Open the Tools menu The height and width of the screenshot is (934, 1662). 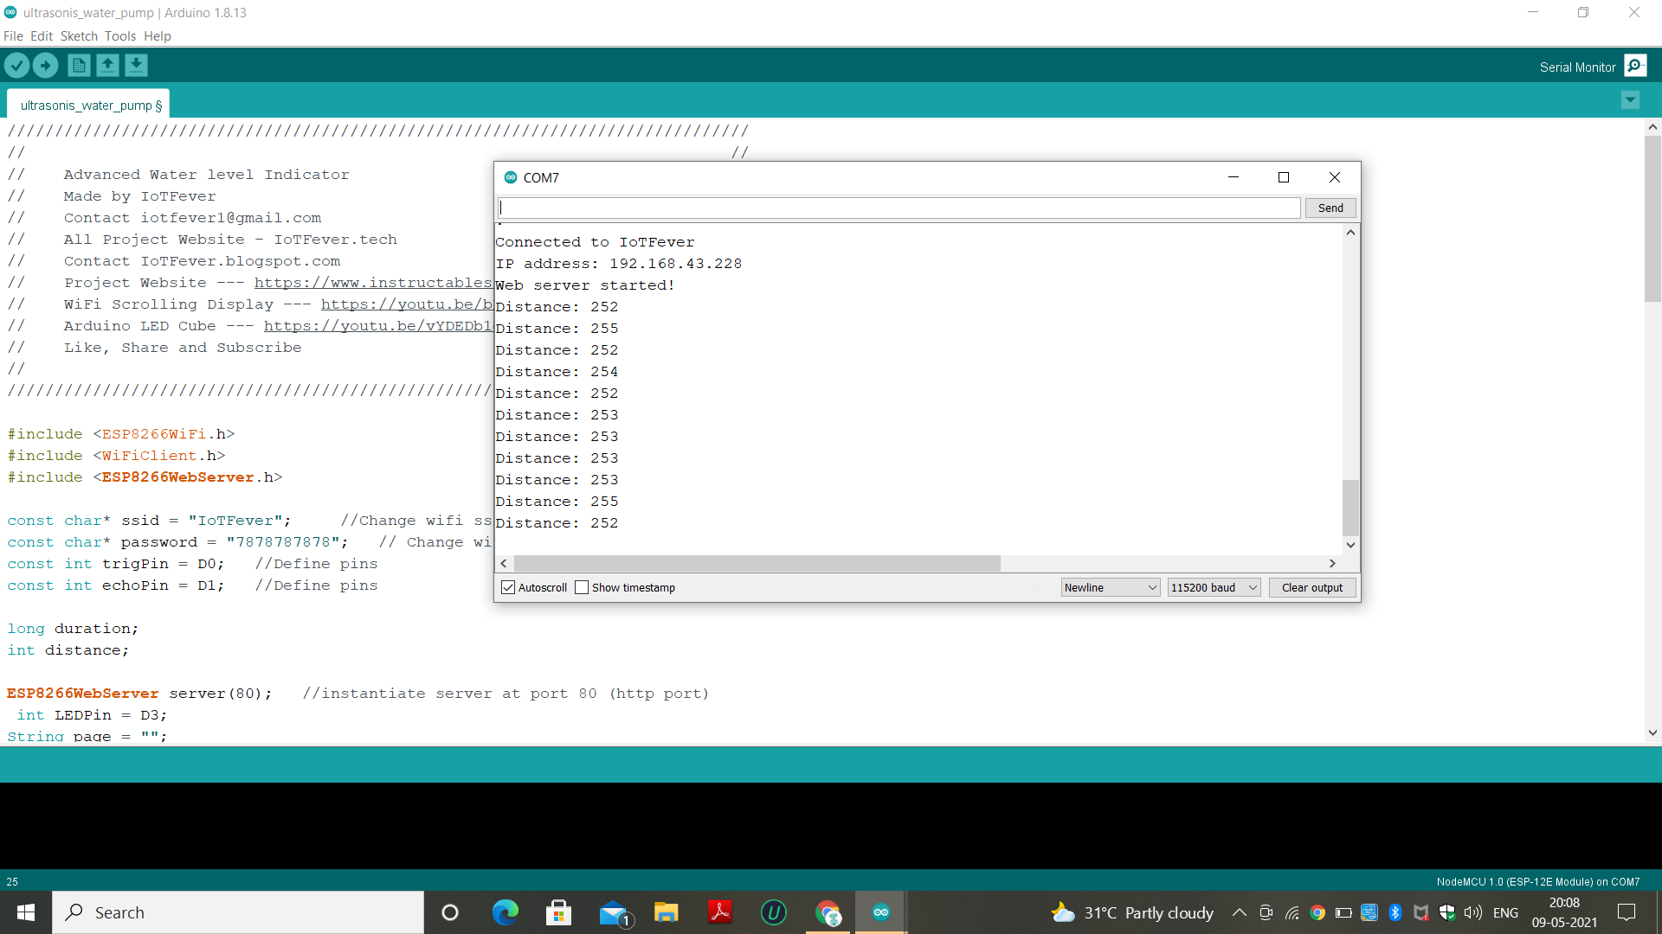click(120, 36)
